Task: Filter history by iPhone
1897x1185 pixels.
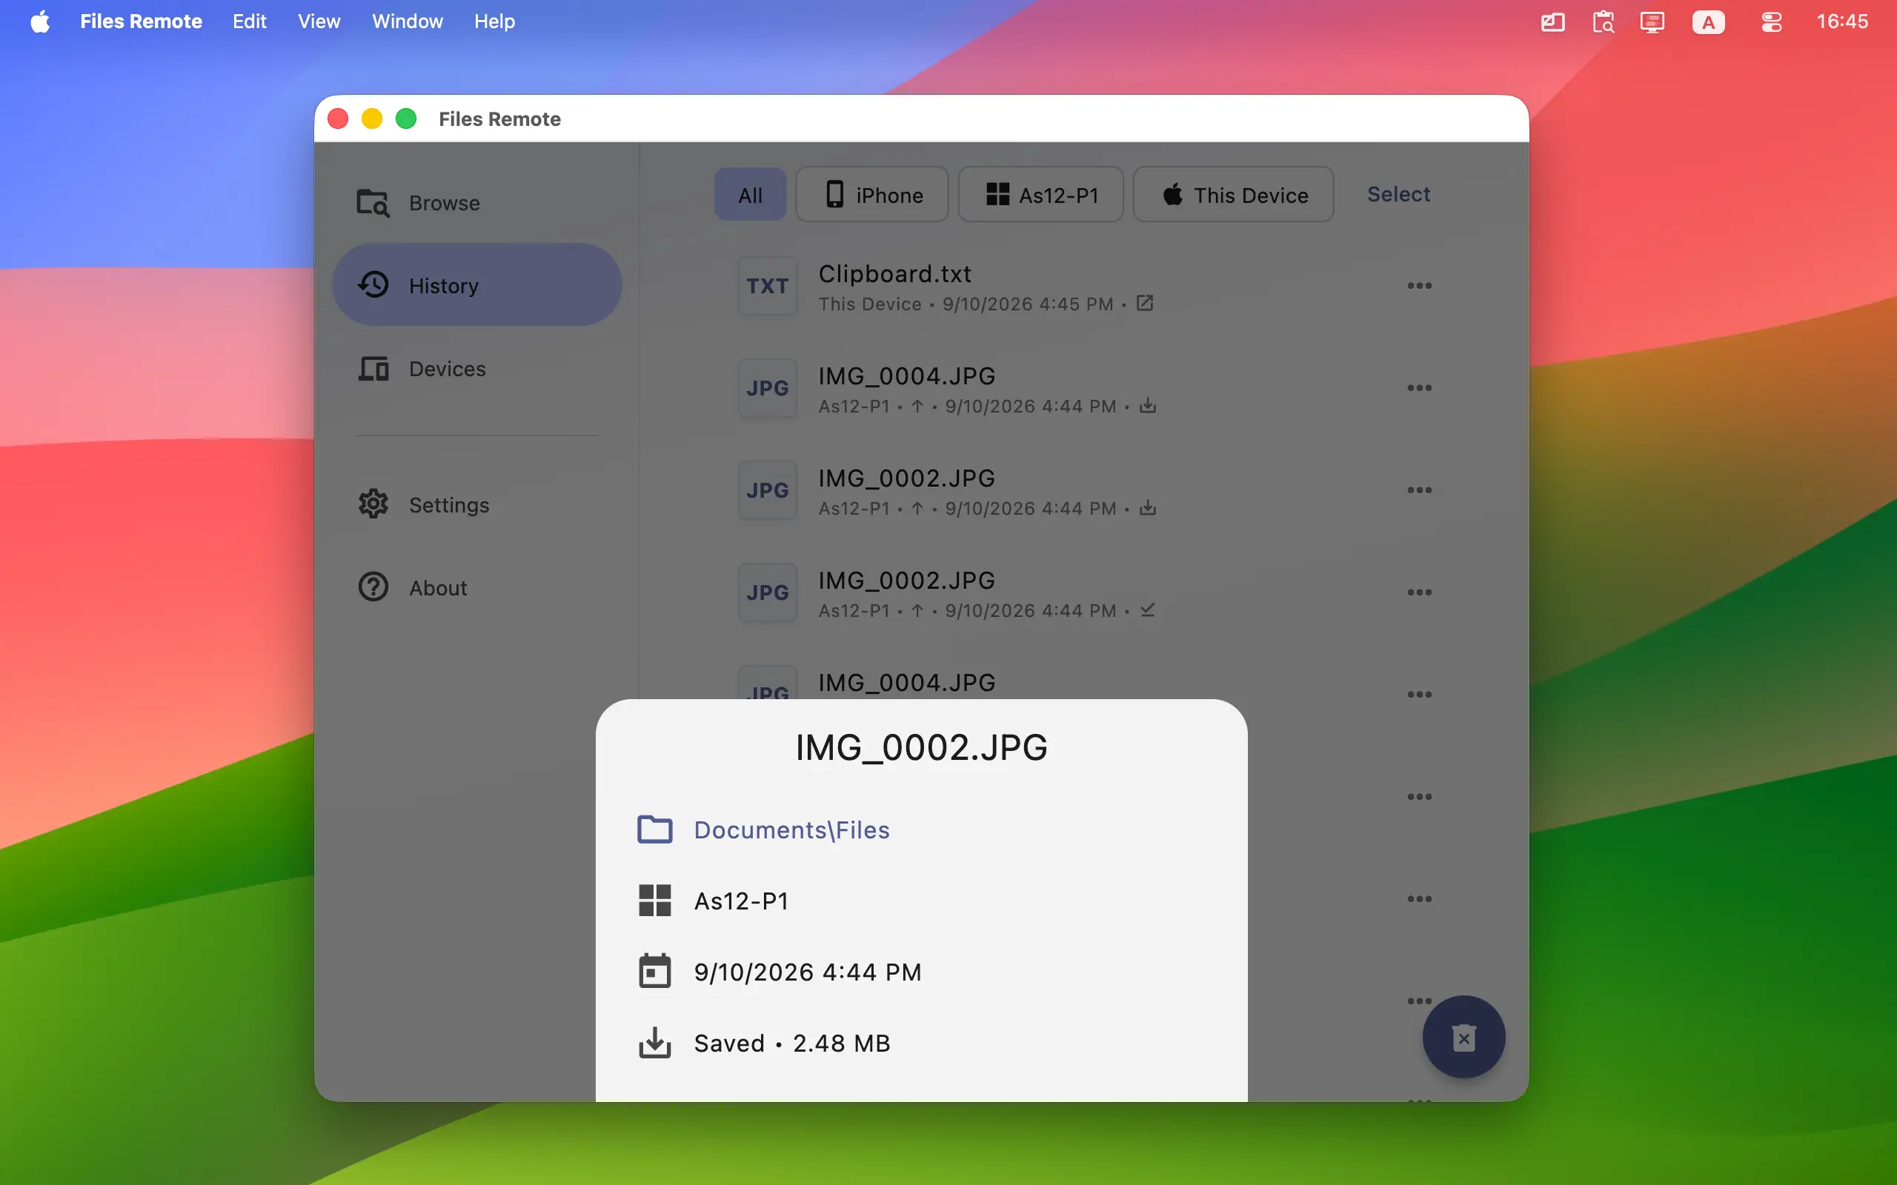Action: point(871,194)
